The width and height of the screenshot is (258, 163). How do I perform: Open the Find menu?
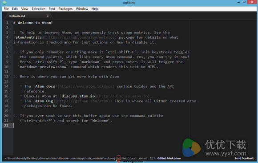tap(52, 9)
